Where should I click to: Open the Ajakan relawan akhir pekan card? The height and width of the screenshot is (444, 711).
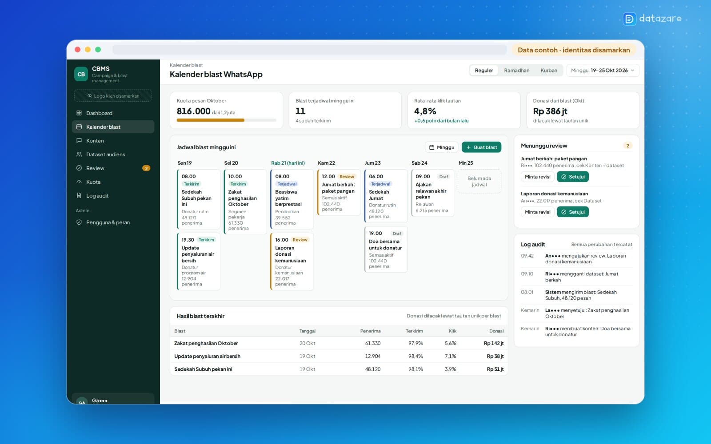[x=432, y=193]
